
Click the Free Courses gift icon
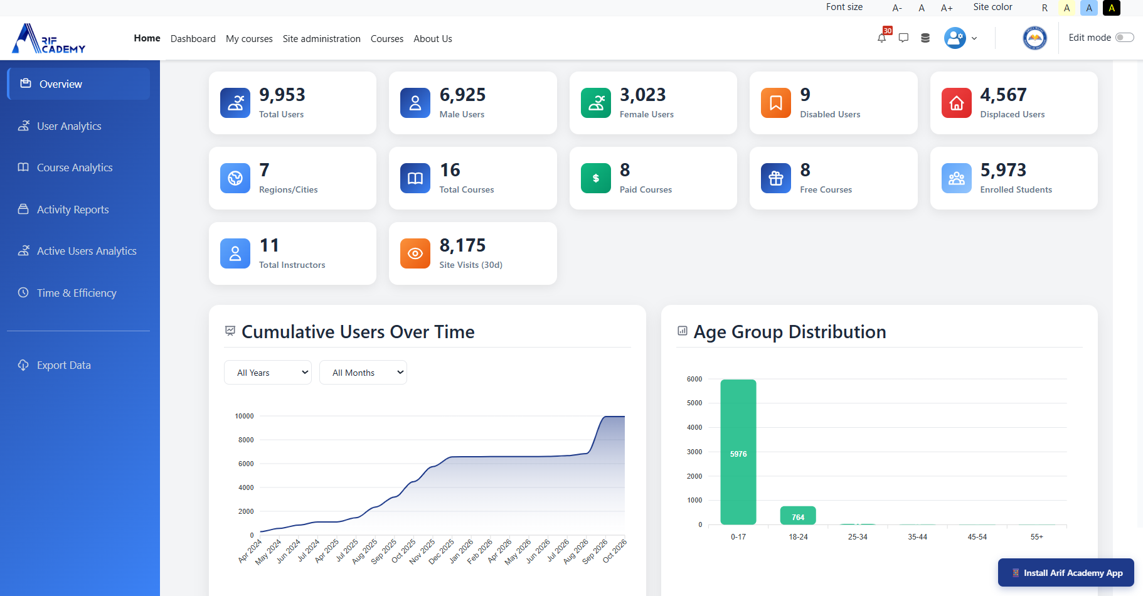pos(776,178)
